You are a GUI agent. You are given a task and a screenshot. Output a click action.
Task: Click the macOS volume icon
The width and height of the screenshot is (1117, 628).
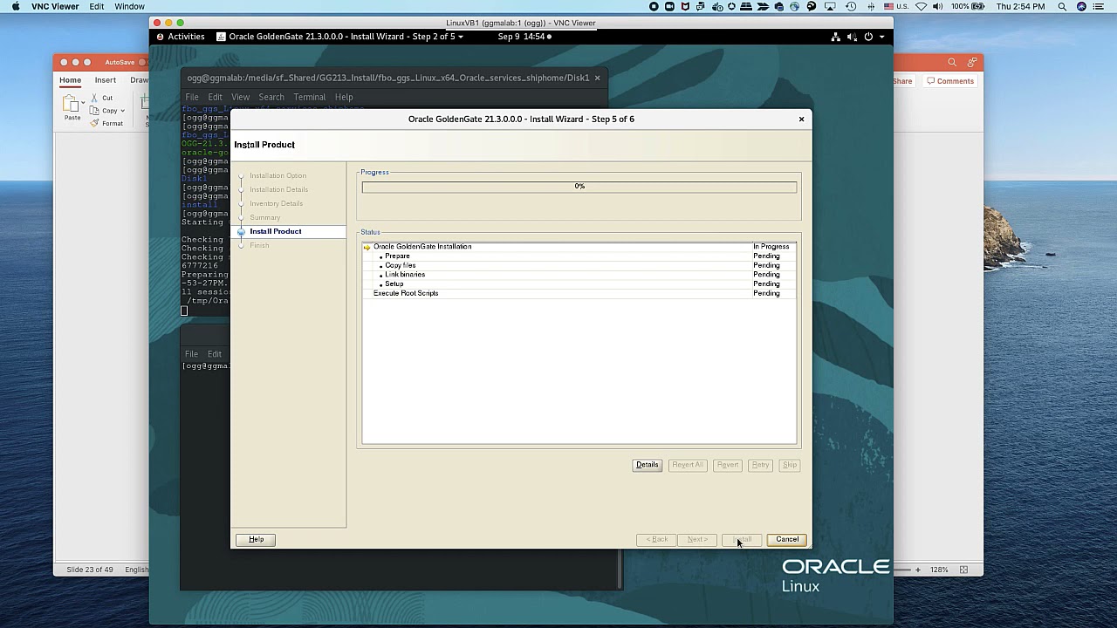point(938,6)
